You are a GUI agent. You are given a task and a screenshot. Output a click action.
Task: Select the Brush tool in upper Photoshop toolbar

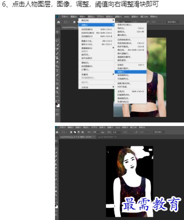[57, 53]
